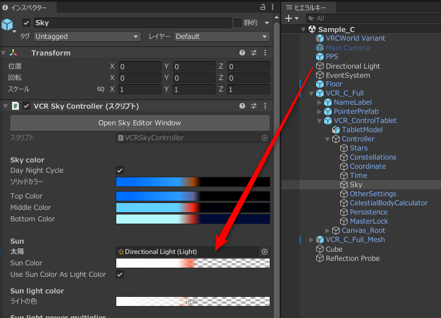
Task: Click the Hierarchy search All field
Action: (373, 18)
